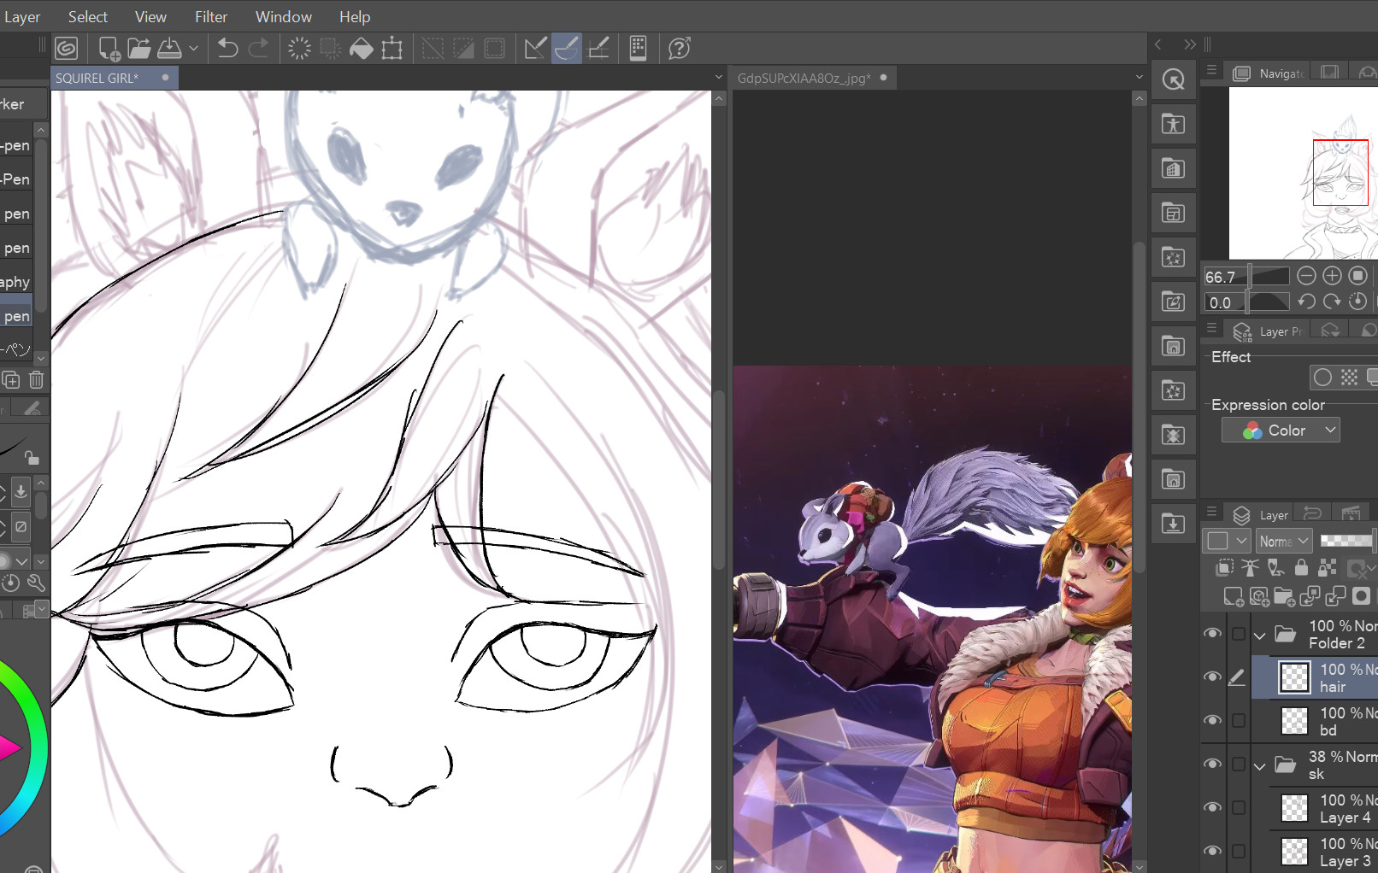Switch to the GdpSUPcXIAA8Oz_.jpg tab
This screenshot has width=1378, height=873.
(814, 78)
